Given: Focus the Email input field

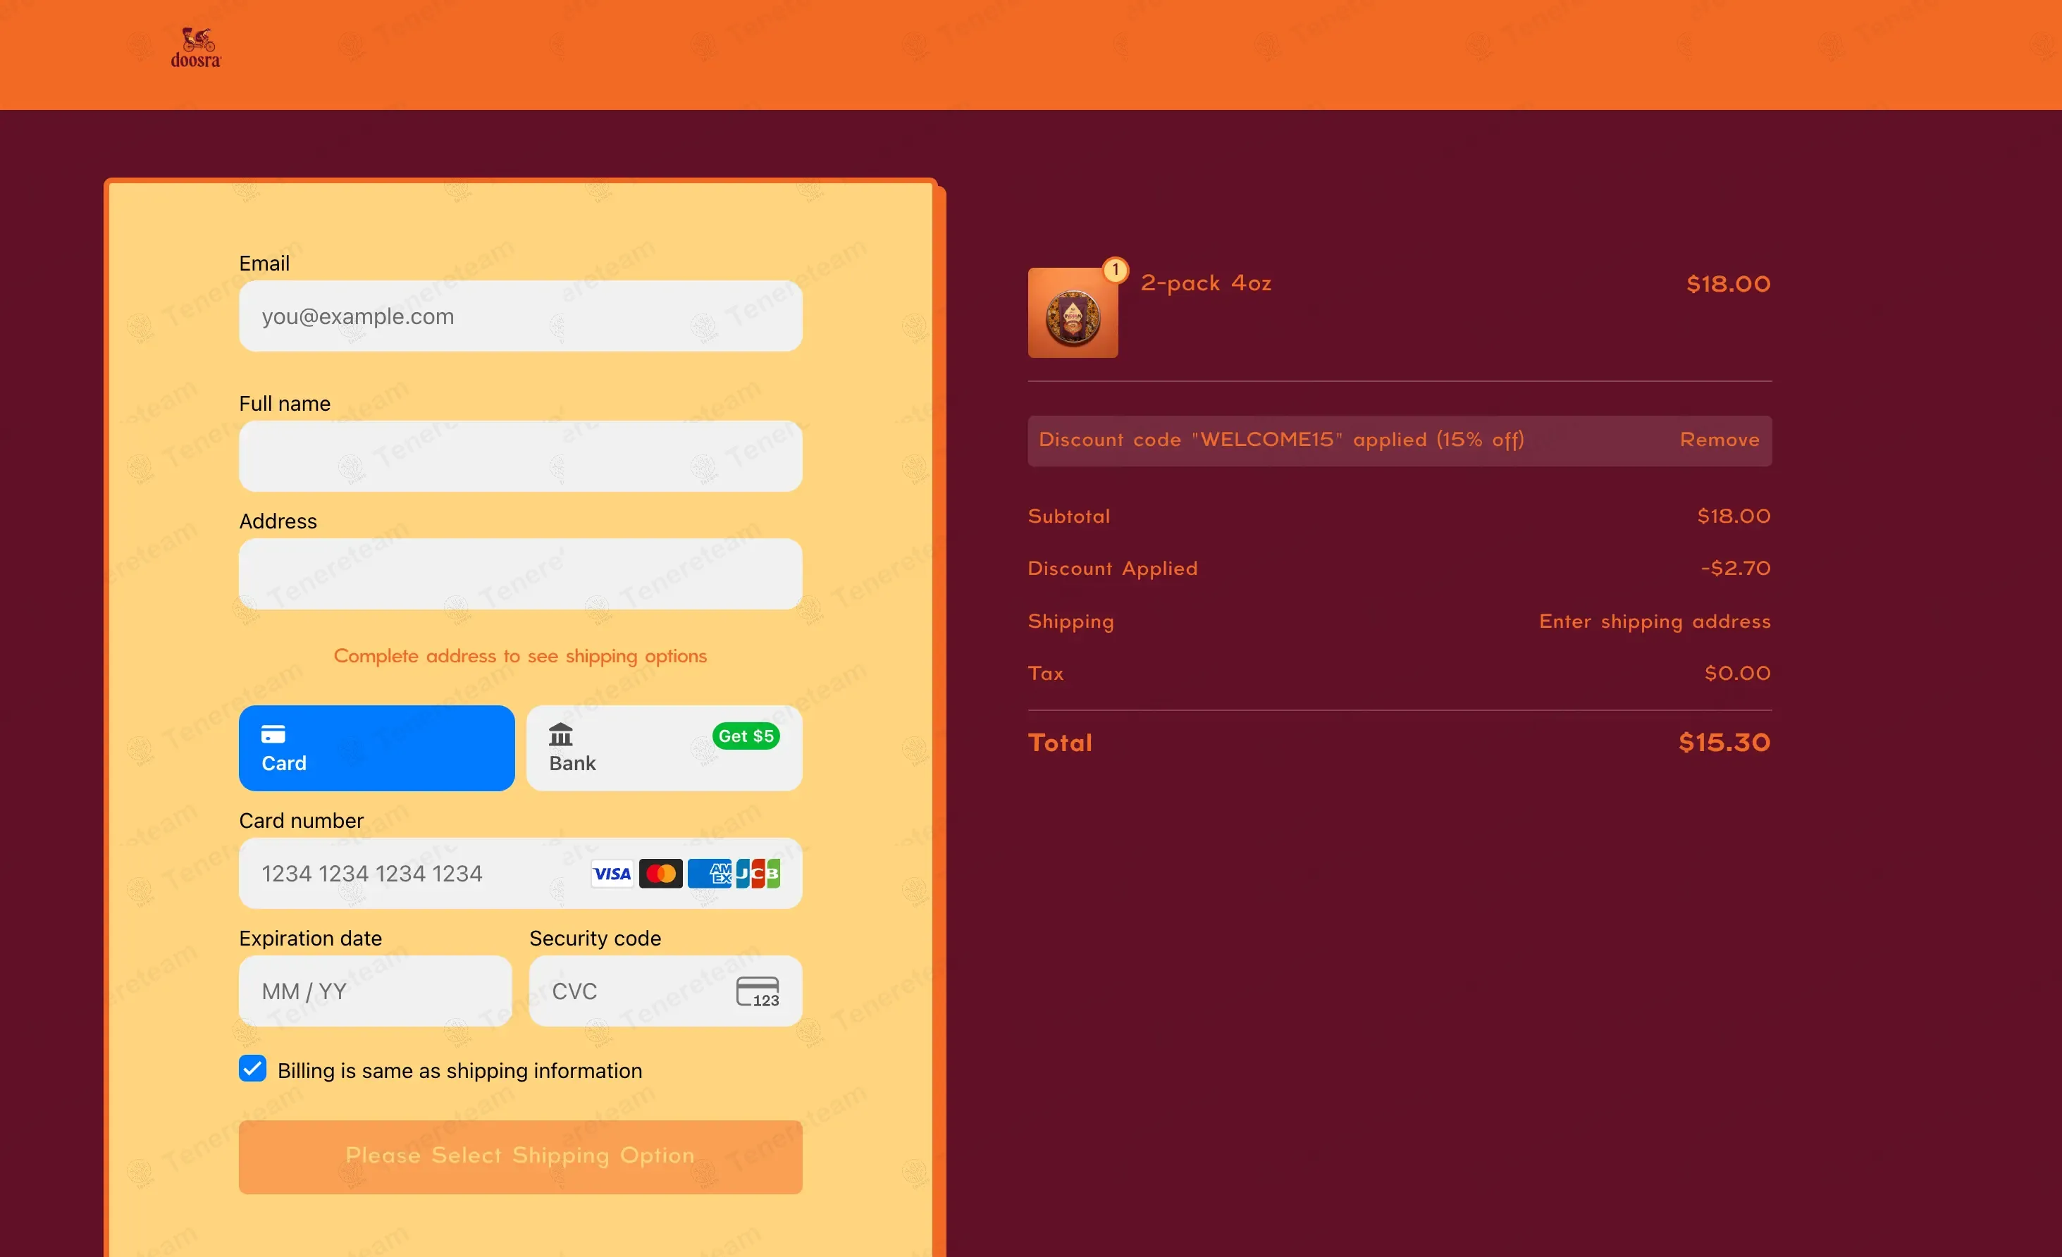Looking at the screenshot, I should 521,316.
